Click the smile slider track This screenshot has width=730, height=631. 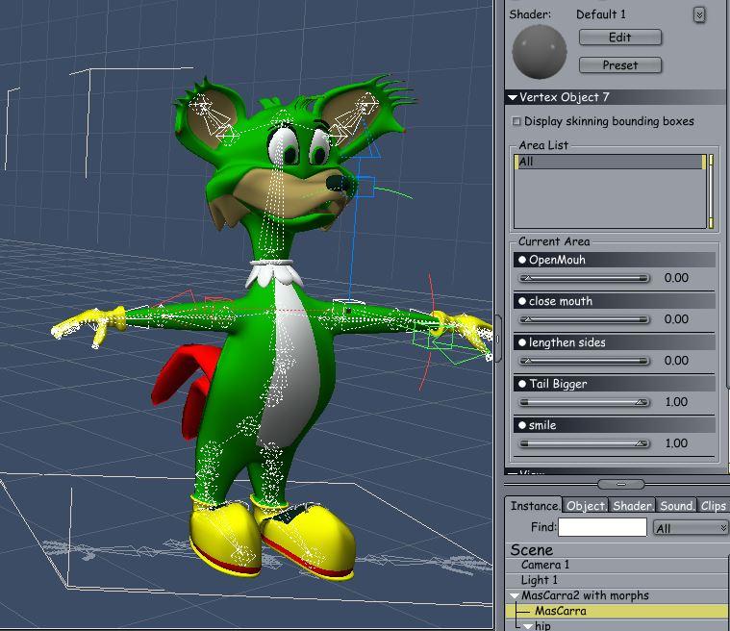[584, 443]
